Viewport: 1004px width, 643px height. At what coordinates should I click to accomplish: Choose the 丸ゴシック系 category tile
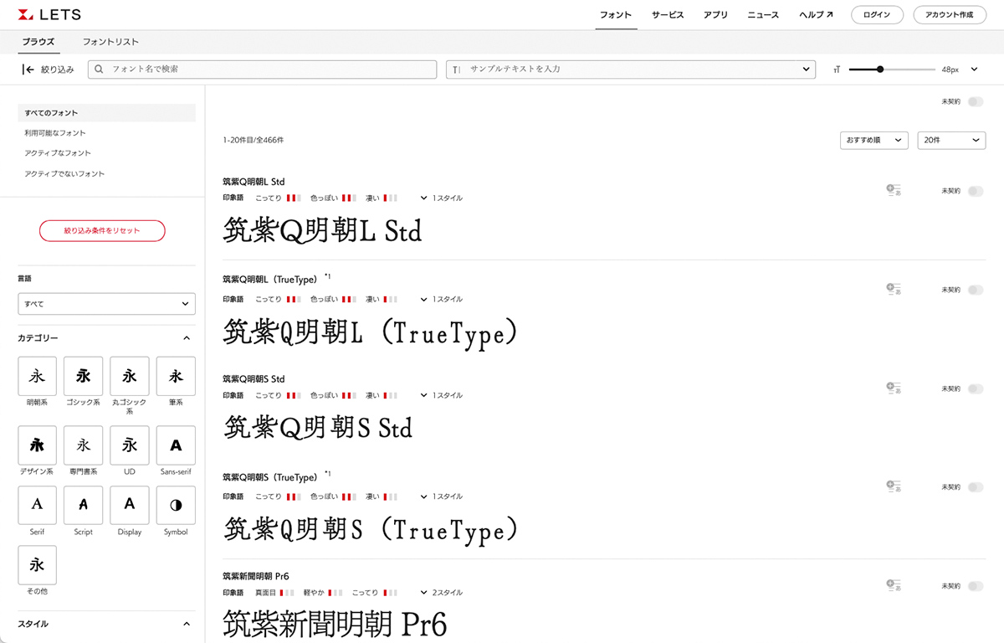pos(130,376)
